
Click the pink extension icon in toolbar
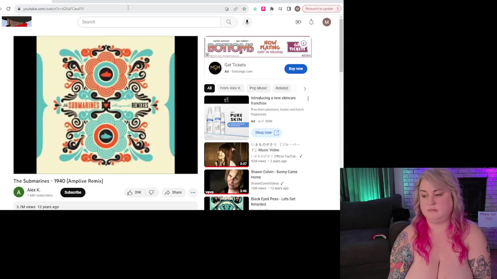pos(263,9)
